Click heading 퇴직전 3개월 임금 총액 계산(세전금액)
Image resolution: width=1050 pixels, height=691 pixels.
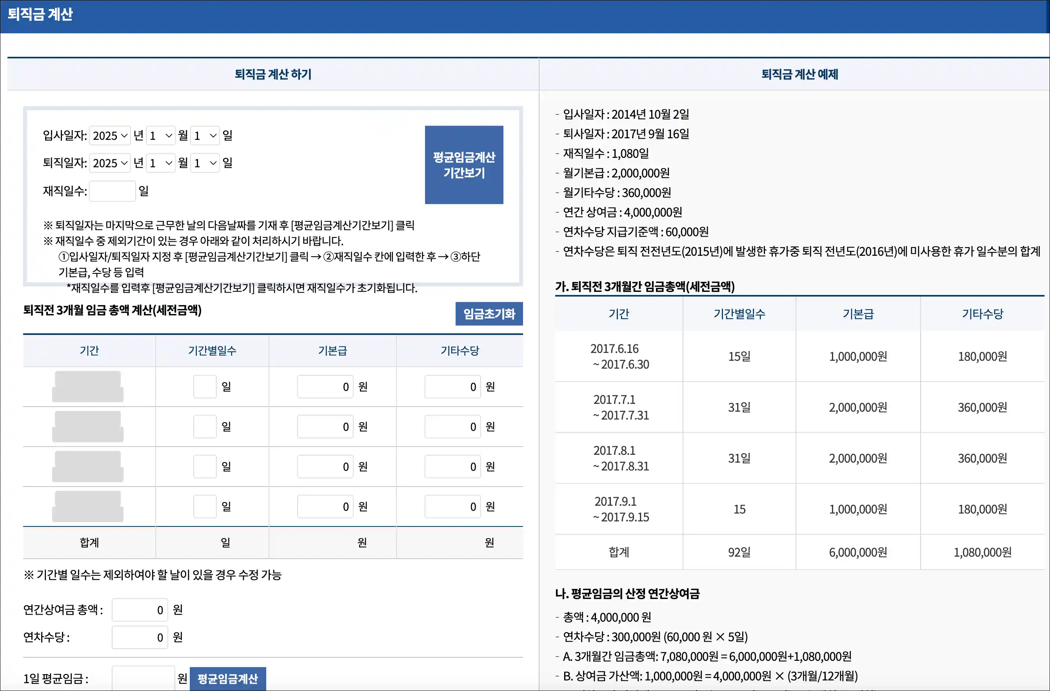113,310
